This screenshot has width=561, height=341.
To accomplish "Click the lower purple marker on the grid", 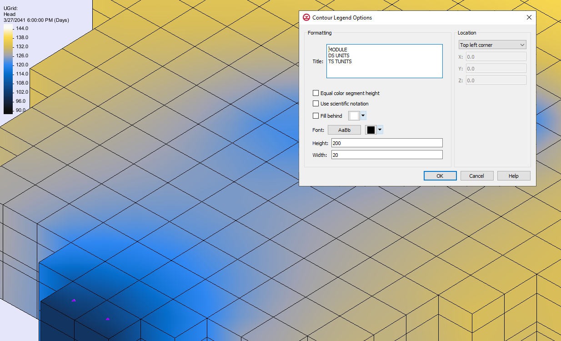I will 108,319.
